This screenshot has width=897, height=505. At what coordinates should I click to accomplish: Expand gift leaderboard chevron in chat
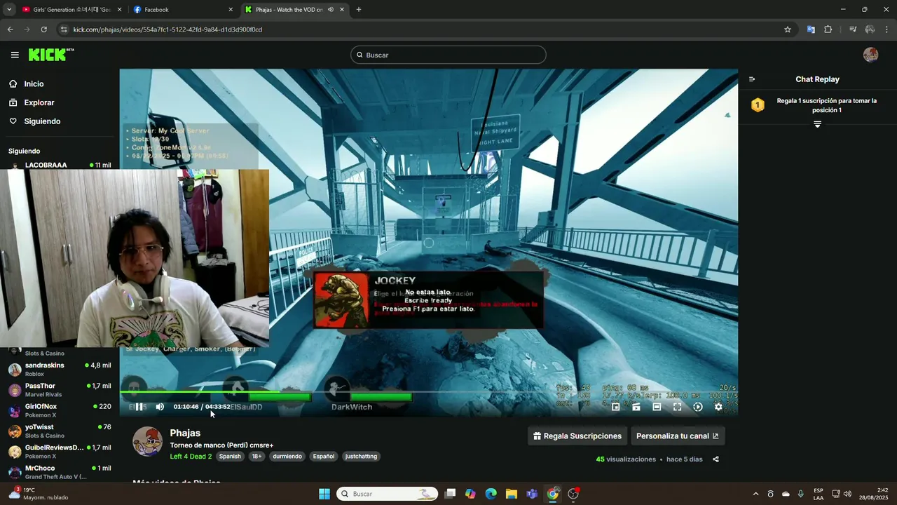coord(817,124)
